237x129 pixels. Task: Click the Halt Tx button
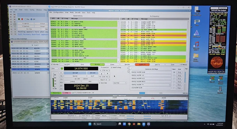pos(157,65)
